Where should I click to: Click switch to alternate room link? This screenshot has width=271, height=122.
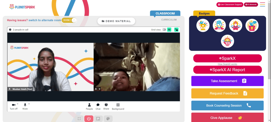click(45, 20)
